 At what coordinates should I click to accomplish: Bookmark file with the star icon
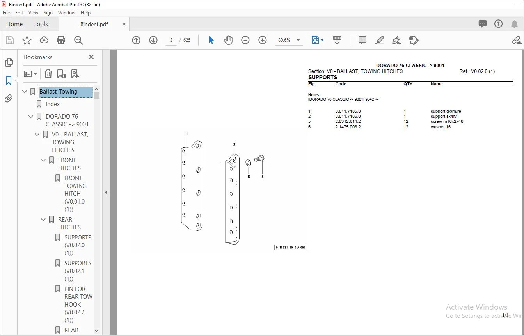[27, 40]
